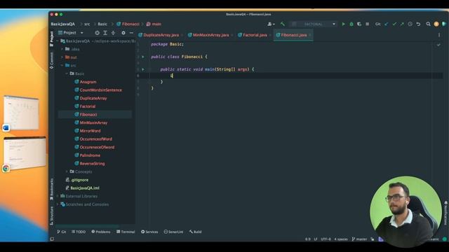Expand the out folder
Image resolution: width=449 pixels, height=252 pixels.
coord(62,57)
